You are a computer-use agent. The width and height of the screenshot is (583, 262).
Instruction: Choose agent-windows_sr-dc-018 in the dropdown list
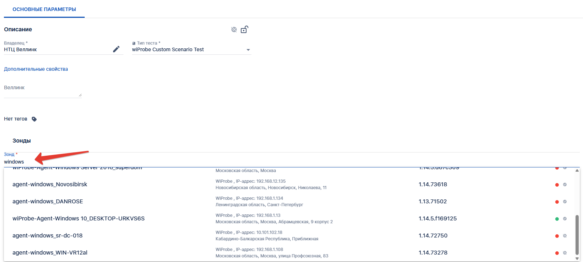(x=47, y=236)
